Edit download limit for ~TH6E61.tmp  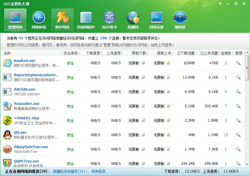coord(143,121)
